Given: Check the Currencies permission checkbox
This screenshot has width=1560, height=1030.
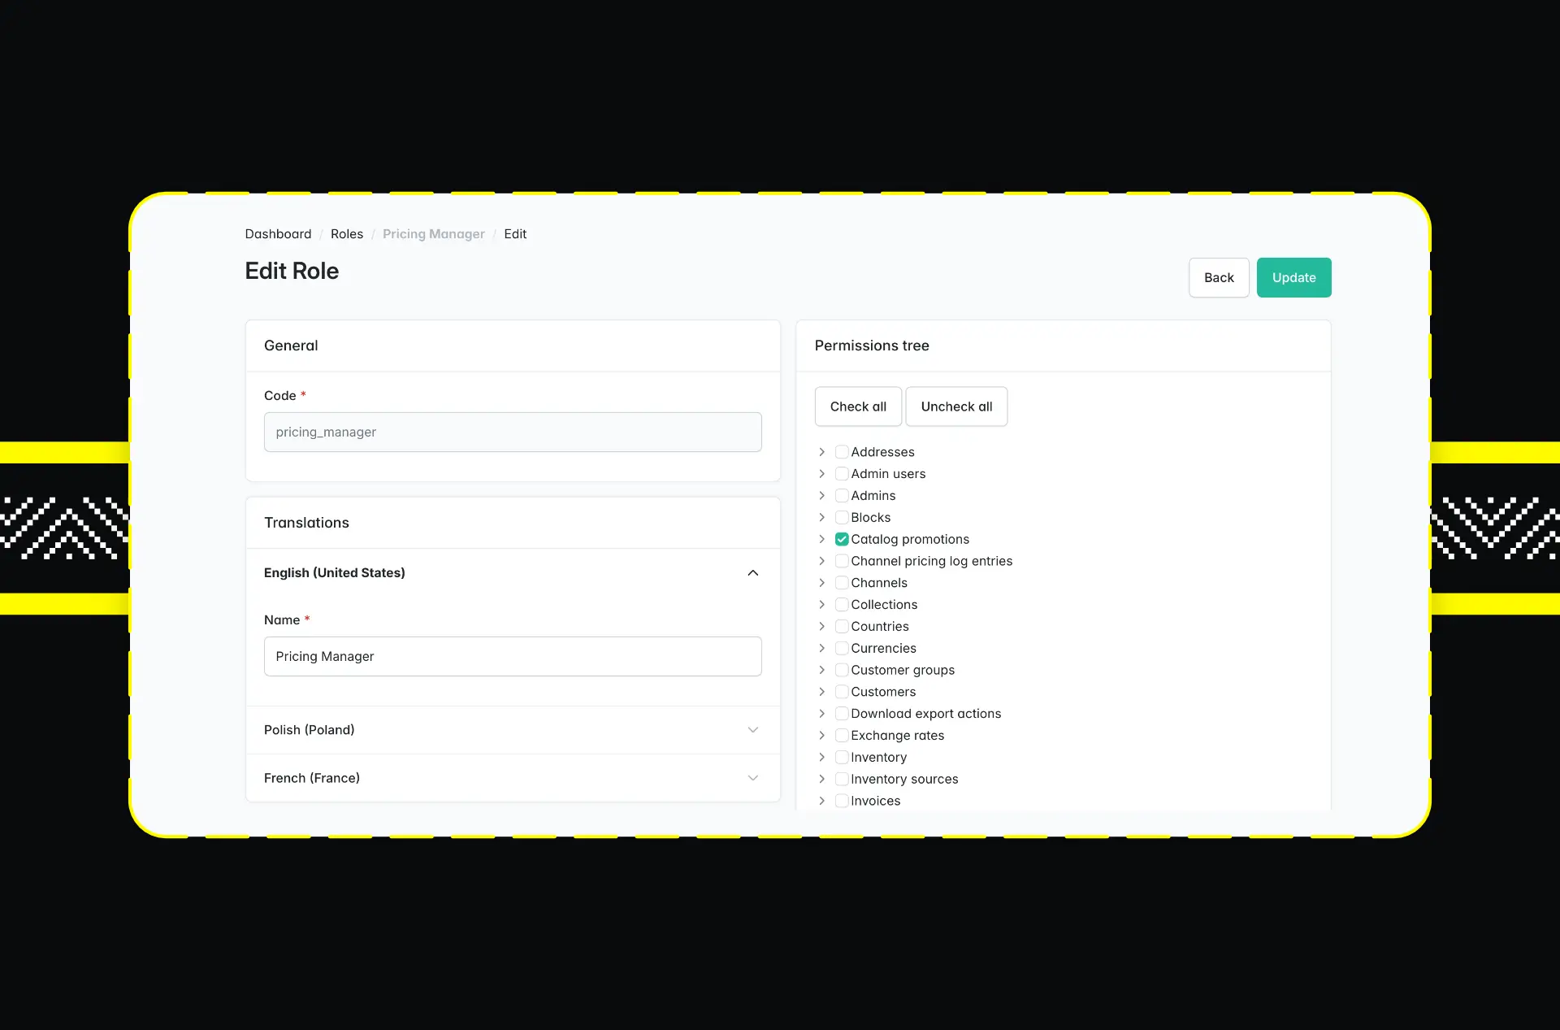Looking at the screenshot, I should [842, 648].
